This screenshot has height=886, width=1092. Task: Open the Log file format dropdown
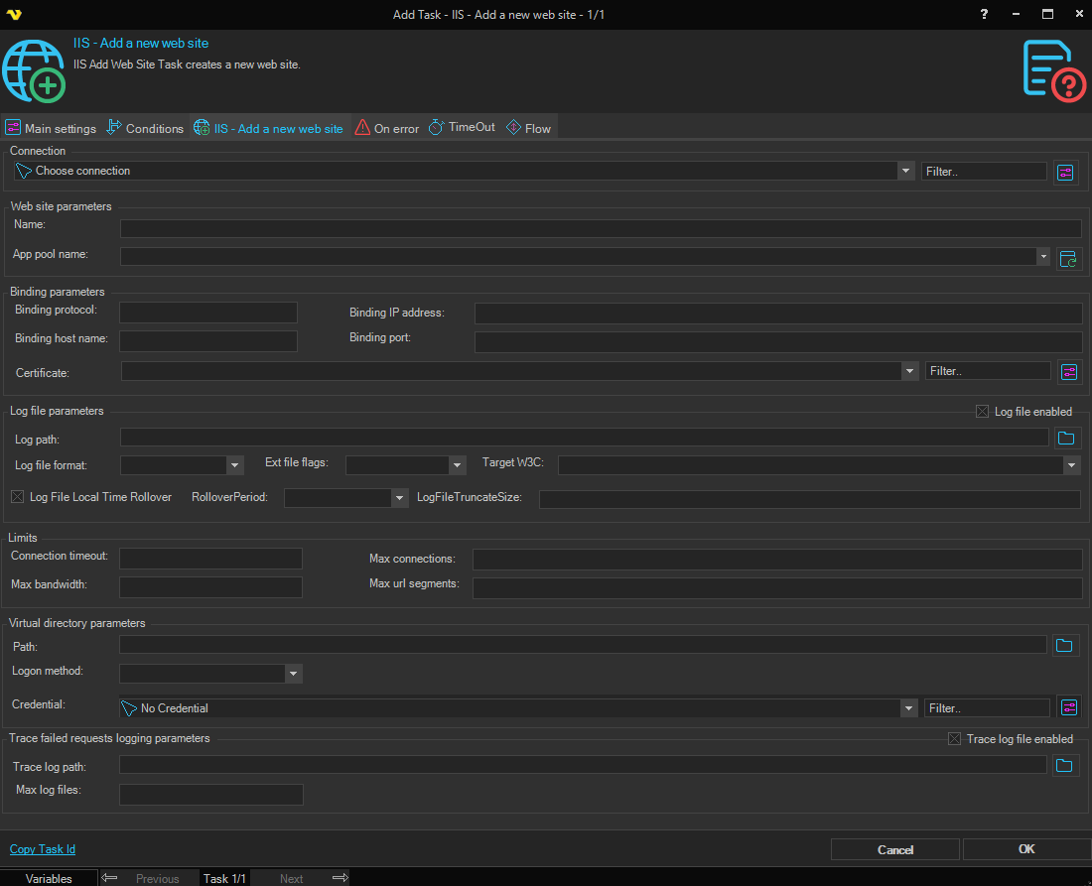234,465
